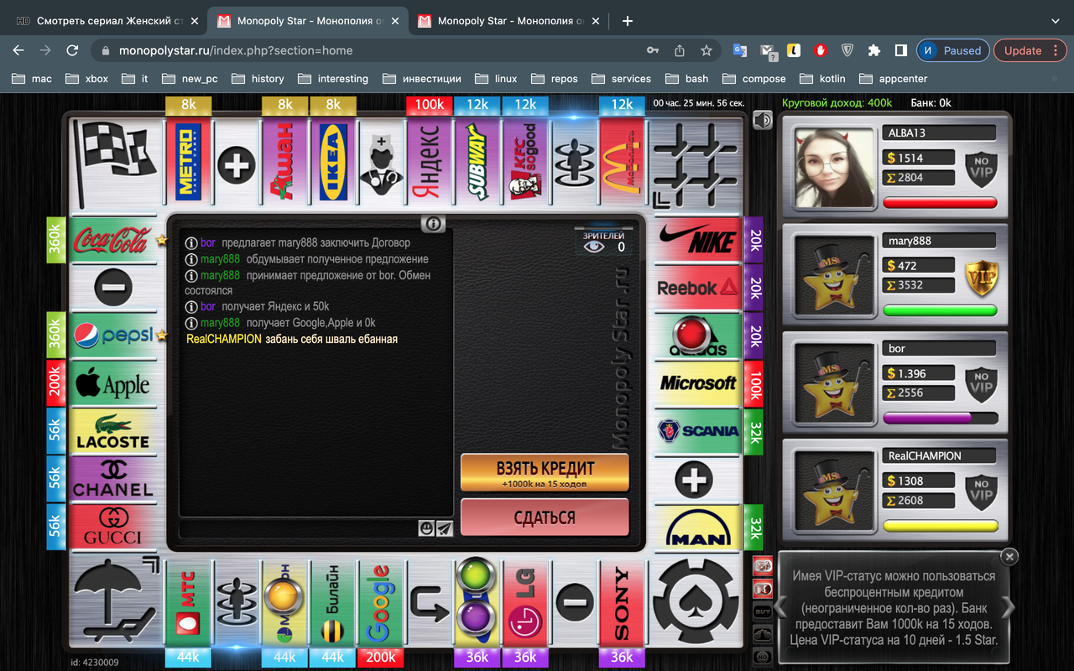Open the xbox bookmarks folder
The image size is (1074, 671).
pos(88,78)
